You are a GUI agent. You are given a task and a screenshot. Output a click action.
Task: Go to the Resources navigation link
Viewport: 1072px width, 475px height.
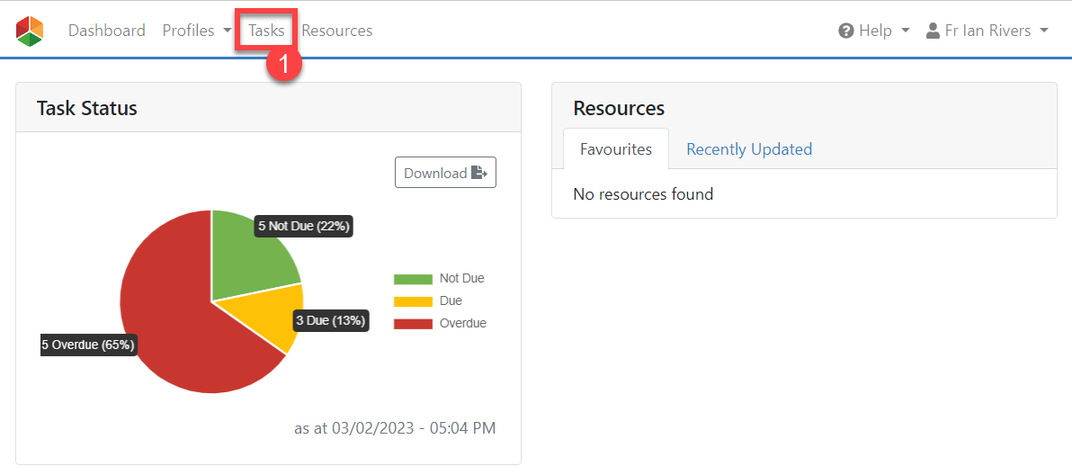click(336, 31)
